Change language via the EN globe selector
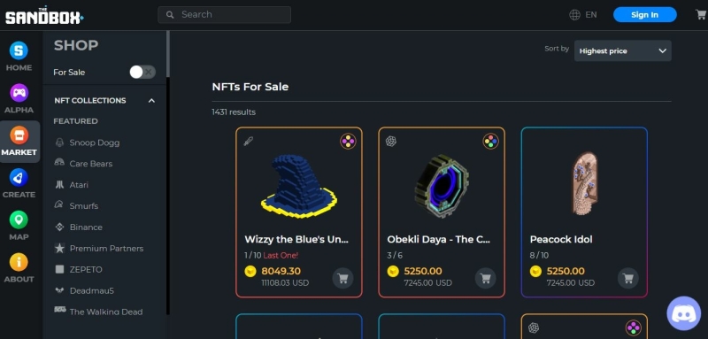The image size is (708, 339). [583, 15]
